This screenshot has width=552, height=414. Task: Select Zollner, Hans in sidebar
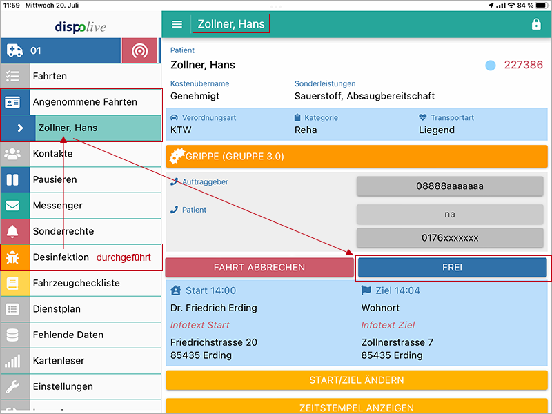pos(81,128)
